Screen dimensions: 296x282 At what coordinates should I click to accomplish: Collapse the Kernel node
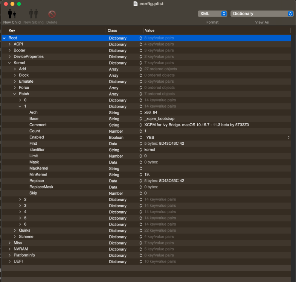(x=9, y=63)
